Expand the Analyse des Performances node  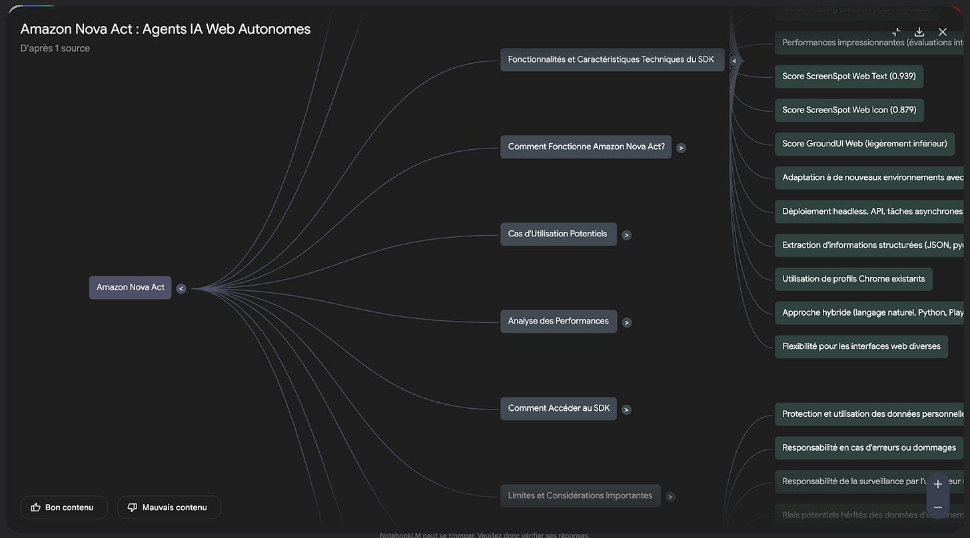pyautogui.click(x=626, y=322)
